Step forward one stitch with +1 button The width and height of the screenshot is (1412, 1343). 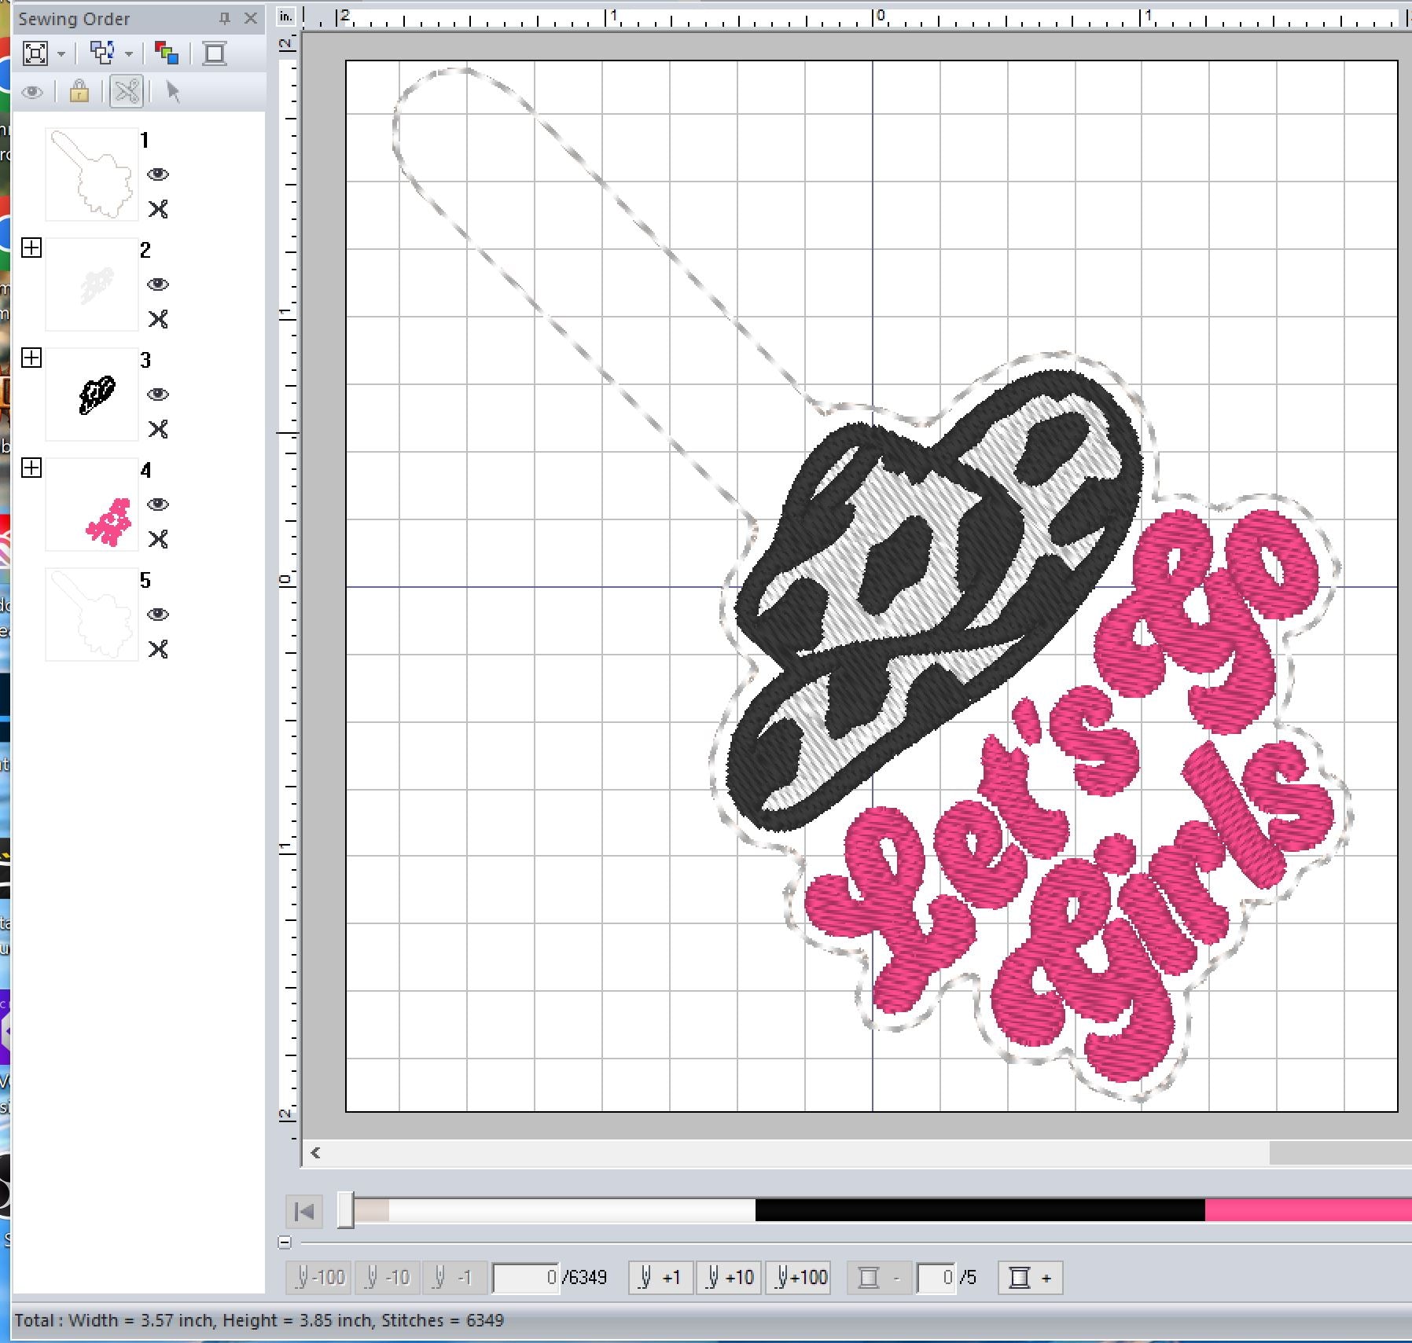pyautogui.click(x=660, y=1278)
